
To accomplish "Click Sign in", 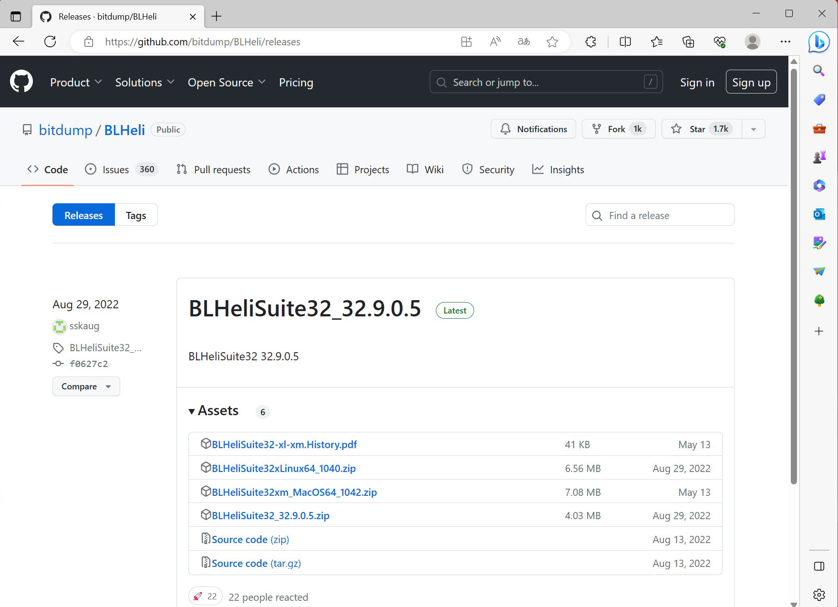I will (x=697, y=83).
